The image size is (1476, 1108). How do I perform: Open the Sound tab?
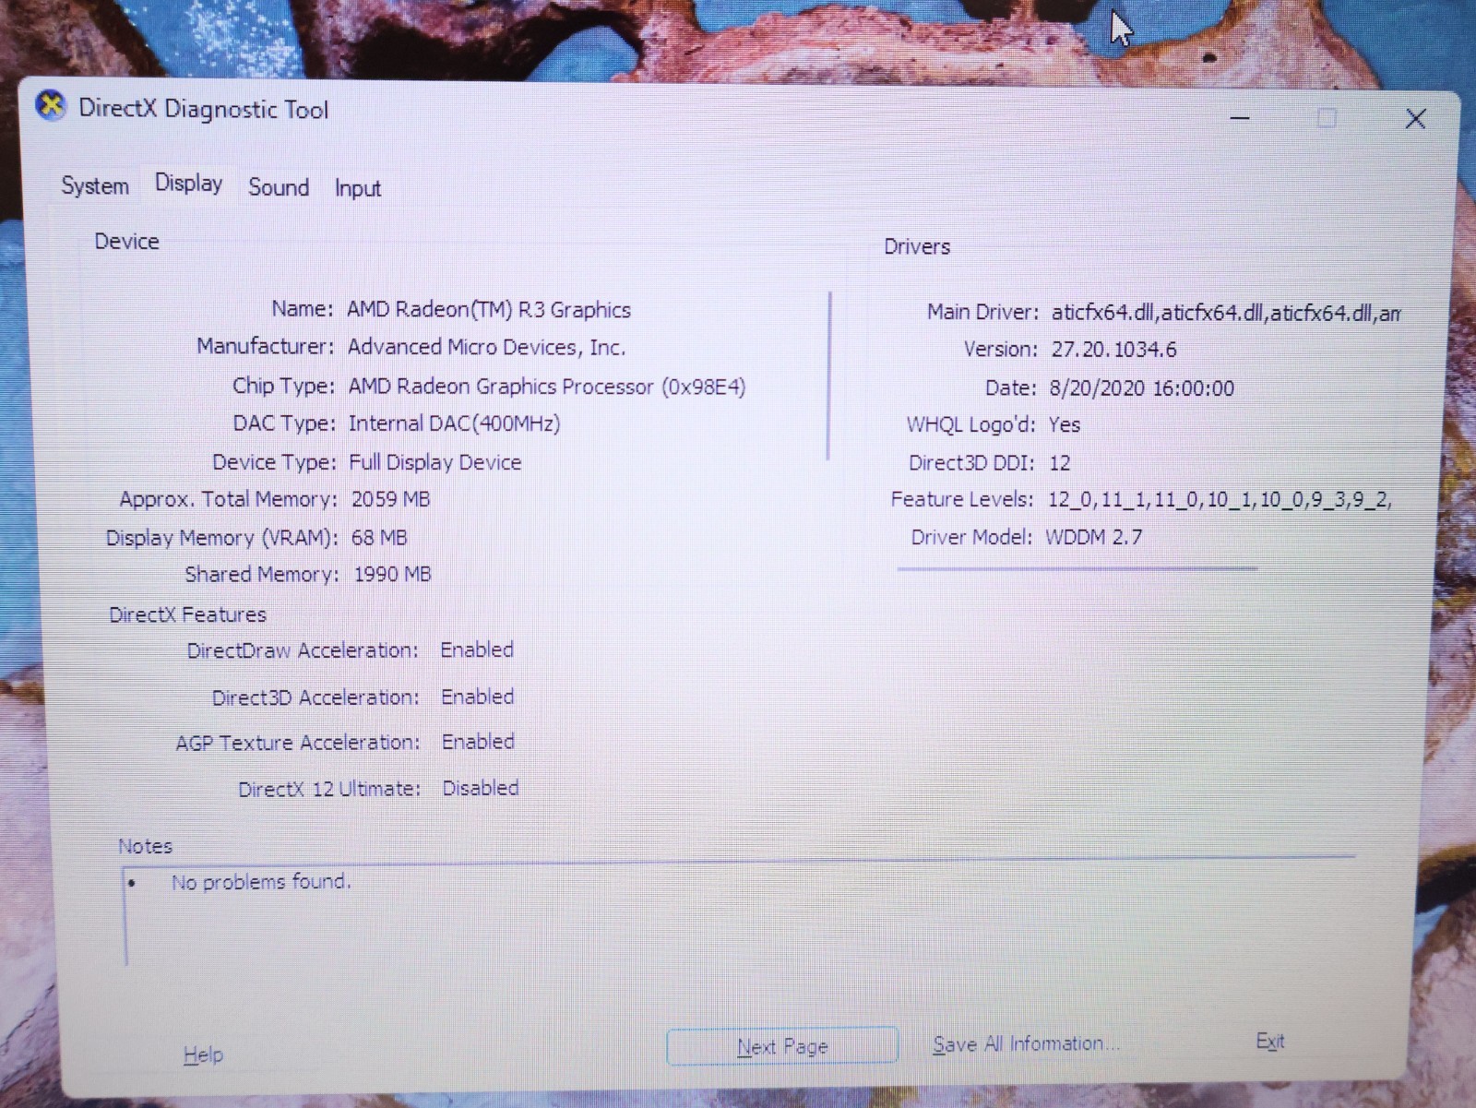(x=279, y=187)
